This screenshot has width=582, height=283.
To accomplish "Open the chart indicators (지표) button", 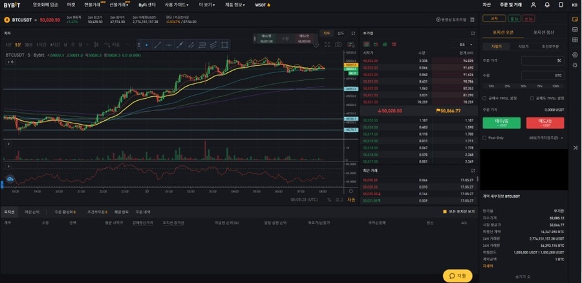I will pos(113,45).
